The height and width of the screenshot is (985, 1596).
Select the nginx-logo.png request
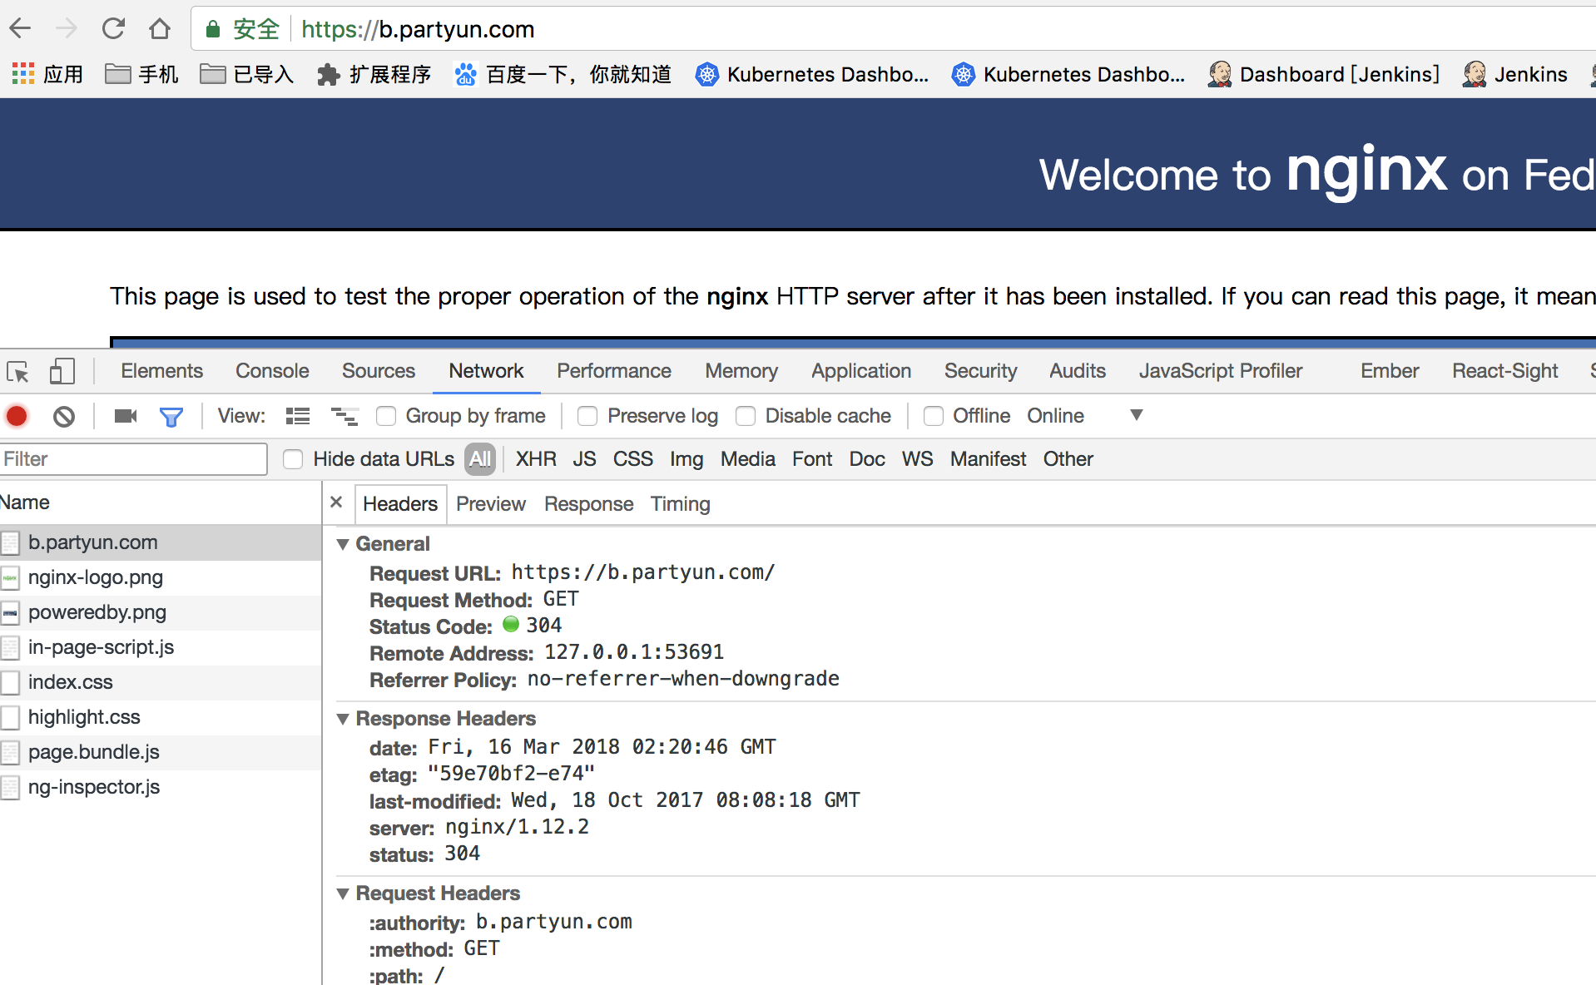[x=161, y=577]
